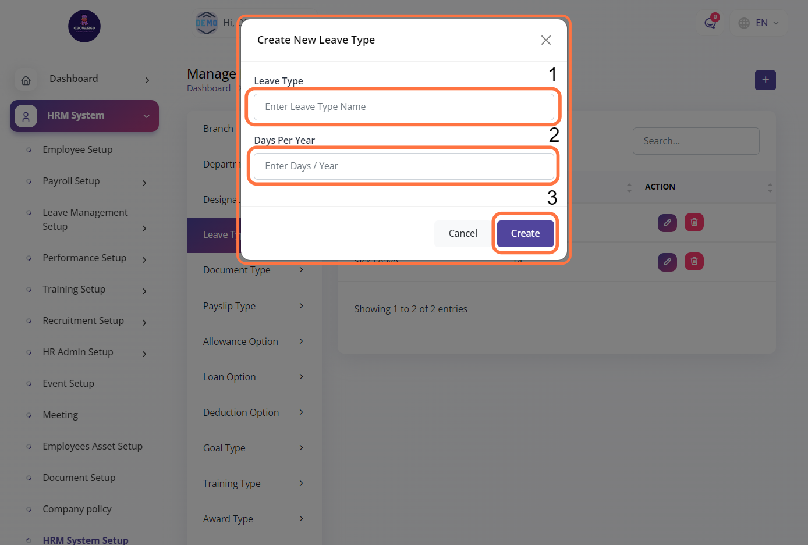
Task: Open the Employee Setup menu item
Action: click(x=77, y=149)
